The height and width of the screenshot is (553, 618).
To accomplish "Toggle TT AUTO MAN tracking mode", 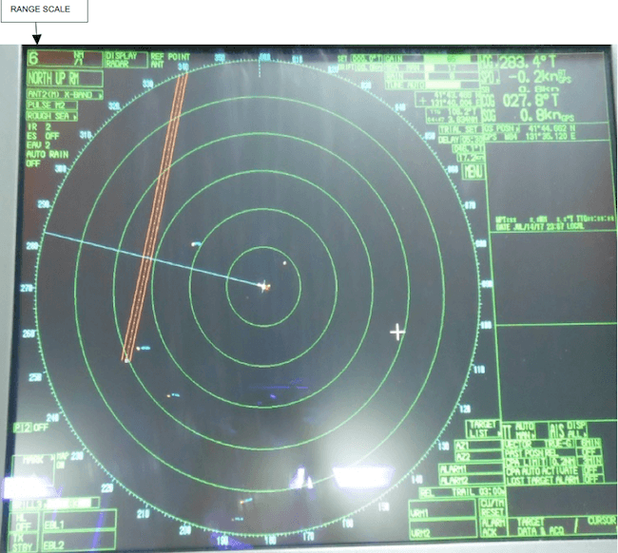I will (520, 430).
